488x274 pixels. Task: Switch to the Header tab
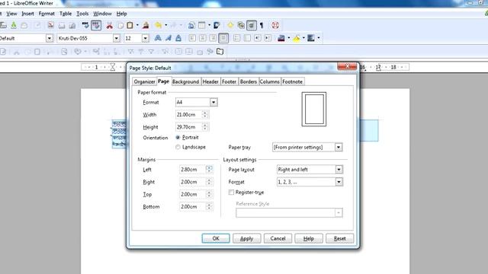210,81
